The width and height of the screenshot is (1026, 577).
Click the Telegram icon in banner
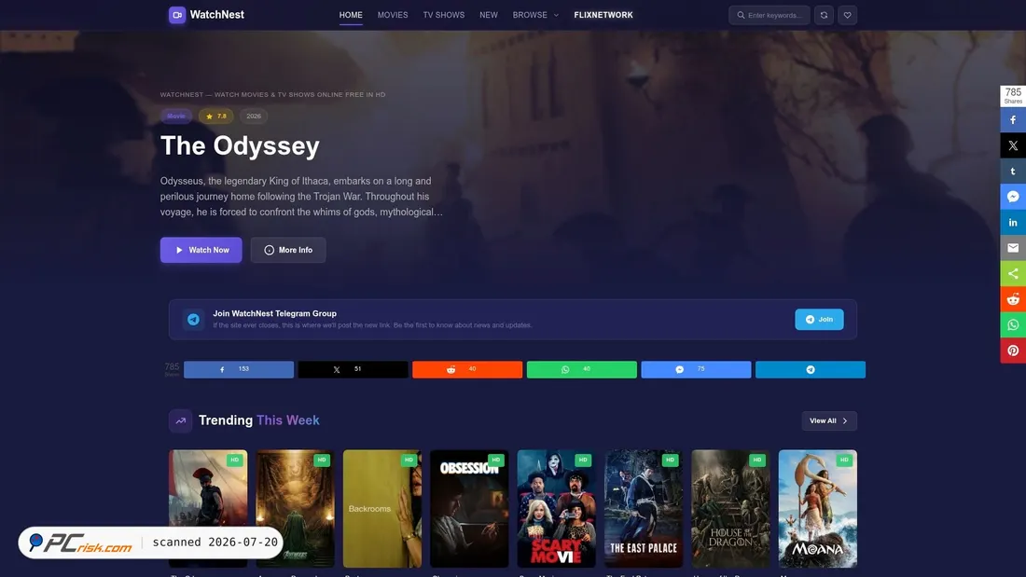pos(193,319)
